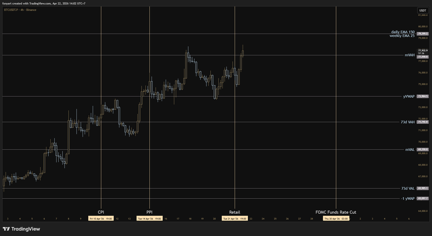Image resolution: width=432 pixels, height=236 pixels.
Task: Click the 68,000.0 price axis tick
Action: [423, 165]
